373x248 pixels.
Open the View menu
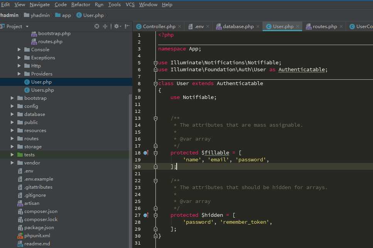20,5
